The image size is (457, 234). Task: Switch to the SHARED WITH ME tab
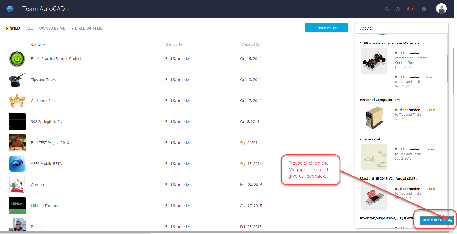(x=87, y=28)
